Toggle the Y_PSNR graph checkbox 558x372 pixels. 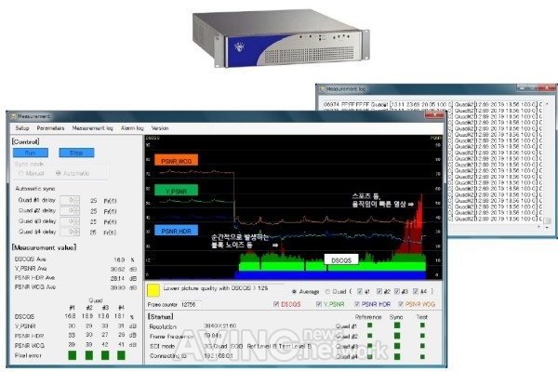[x=318, y=304]
